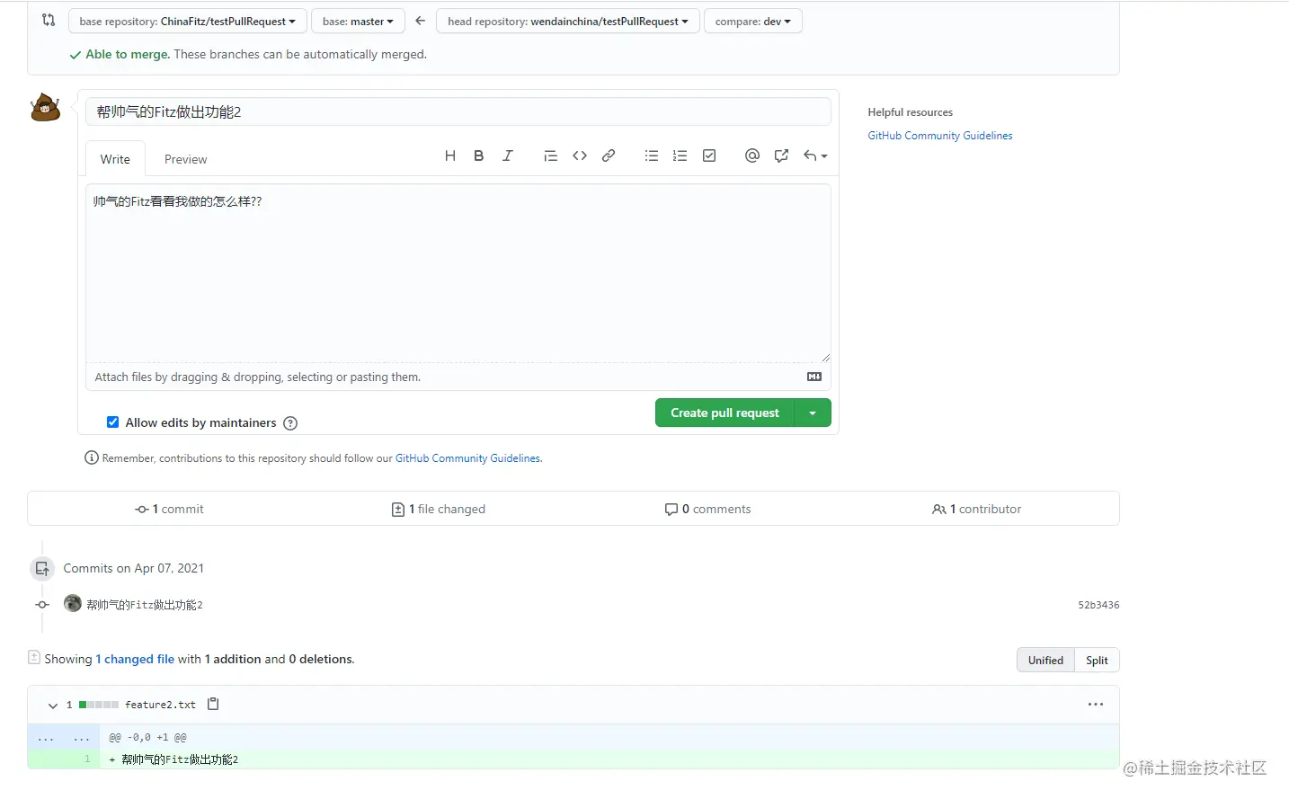Open the three-dot menu for feature2.txt
This screenshot has width=1289, height=799.
[1096, 704]
